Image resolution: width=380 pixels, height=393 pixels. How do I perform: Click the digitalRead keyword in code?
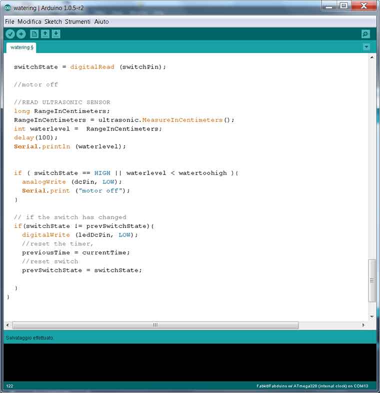pos(92,67)
